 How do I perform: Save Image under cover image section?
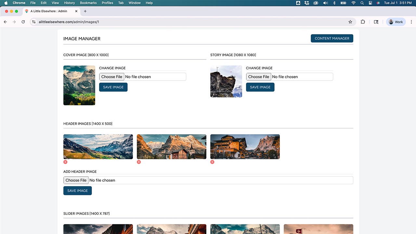tap(113, 87)
